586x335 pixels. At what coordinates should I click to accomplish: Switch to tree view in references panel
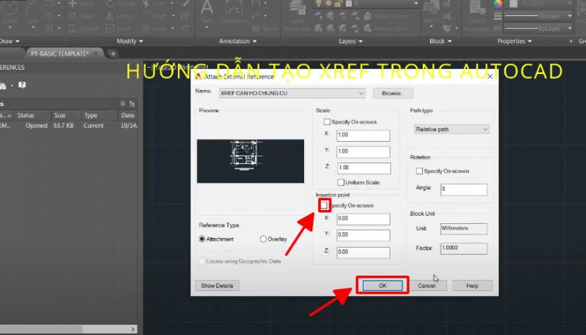click(x=132, y=103)
